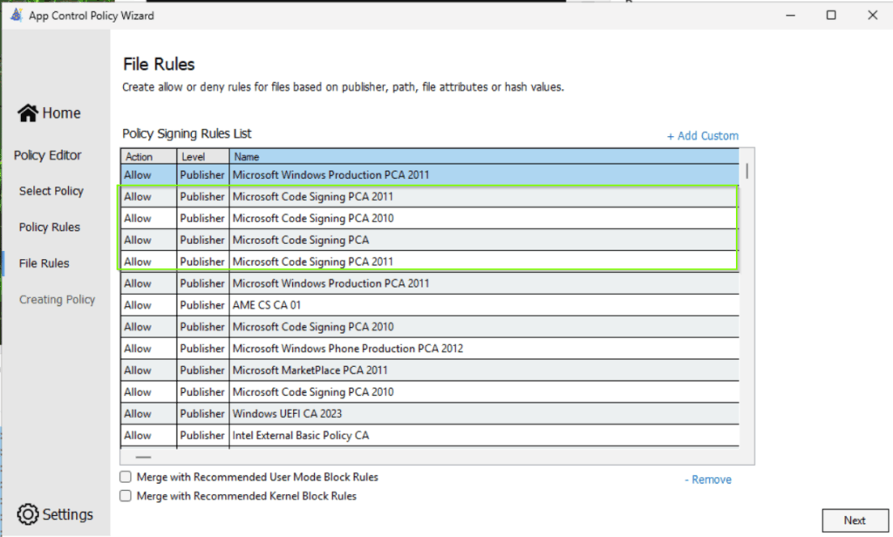The width and height of the screenshot is (893, 537).
Task: Click the App Control Policy Wizard title icon
Action: 16,15
